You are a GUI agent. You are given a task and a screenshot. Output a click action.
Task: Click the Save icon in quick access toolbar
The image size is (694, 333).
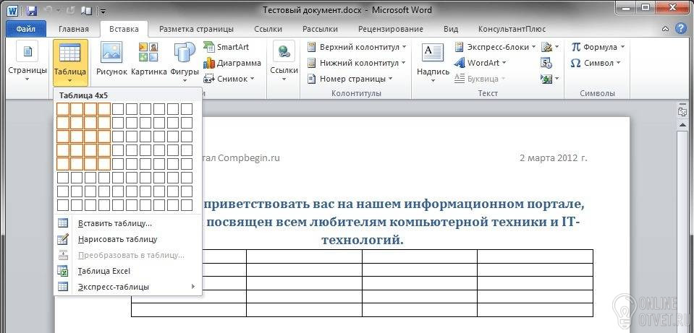32,9
